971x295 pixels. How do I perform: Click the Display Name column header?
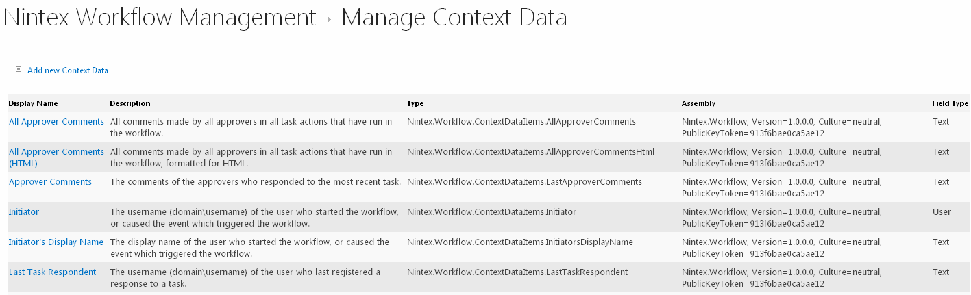(33, 104)
